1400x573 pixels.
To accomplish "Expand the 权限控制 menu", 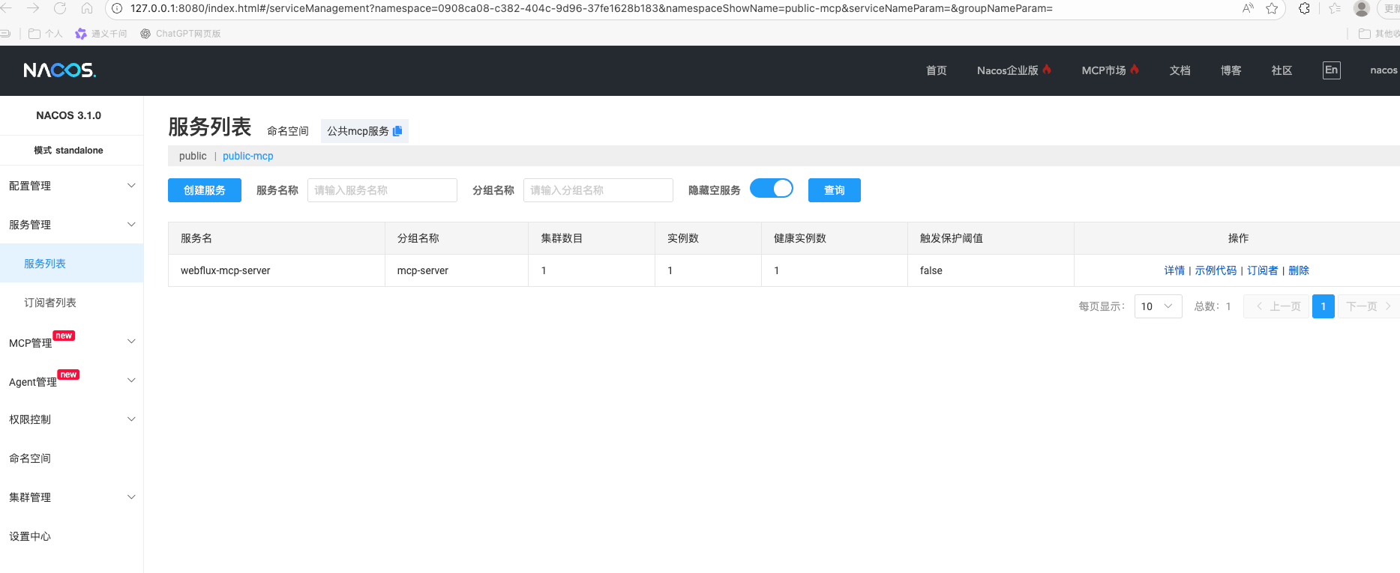I will tap(71, 419).
